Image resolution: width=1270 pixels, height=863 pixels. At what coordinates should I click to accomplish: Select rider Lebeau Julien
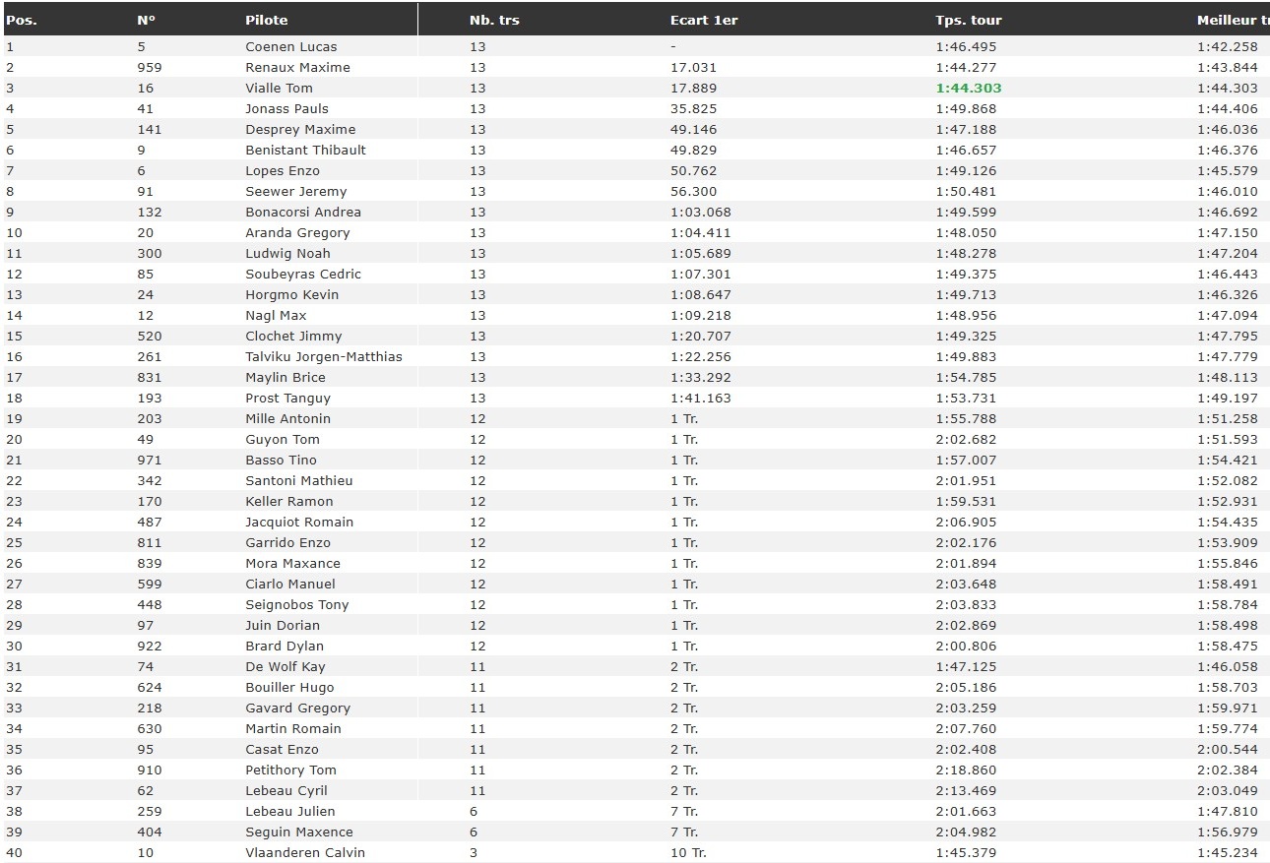[290, 812]
